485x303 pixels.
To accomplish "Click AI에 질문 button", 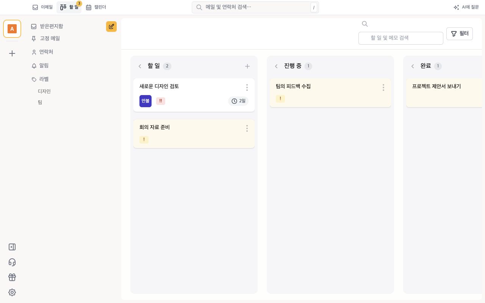I will [x=466, y=7].
